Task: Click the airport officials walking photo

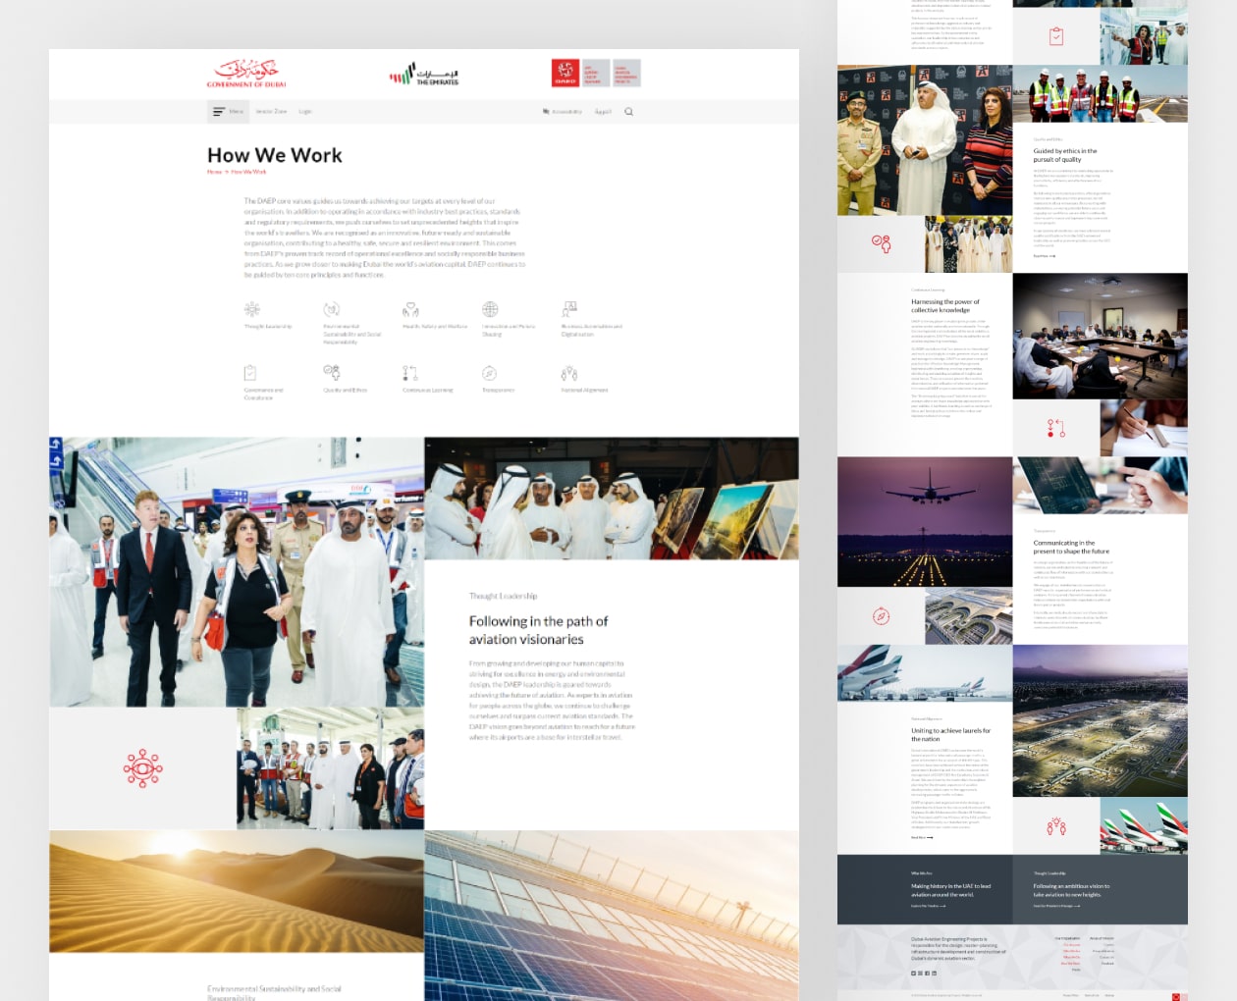Action: coord(237,572)
